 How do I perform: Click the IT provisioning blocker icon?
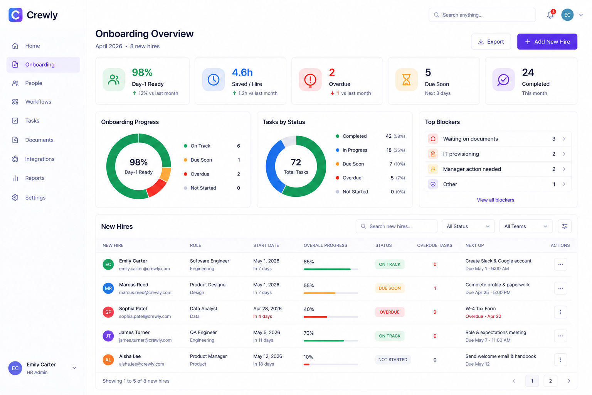[x=433, y=154]
